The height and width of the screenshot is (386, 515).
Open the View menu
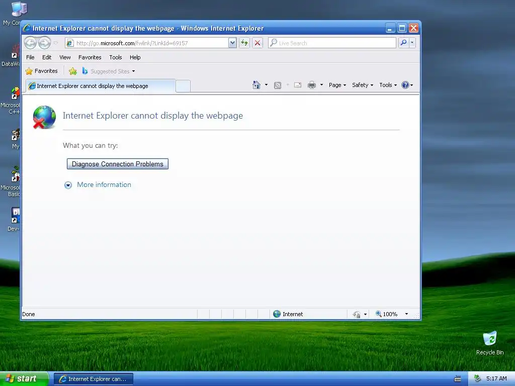click(x=65, y=57)
